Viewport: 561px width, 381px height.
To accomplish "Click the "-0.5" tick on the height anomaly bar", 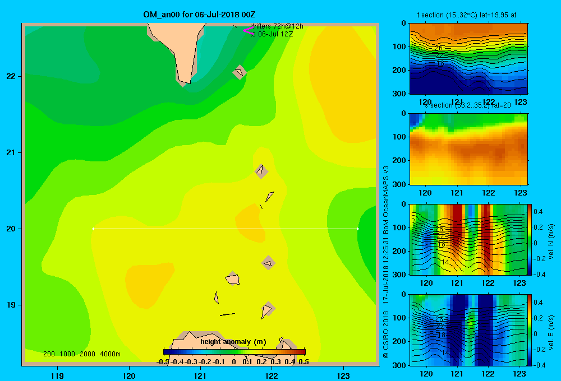I will pos(163,362).
